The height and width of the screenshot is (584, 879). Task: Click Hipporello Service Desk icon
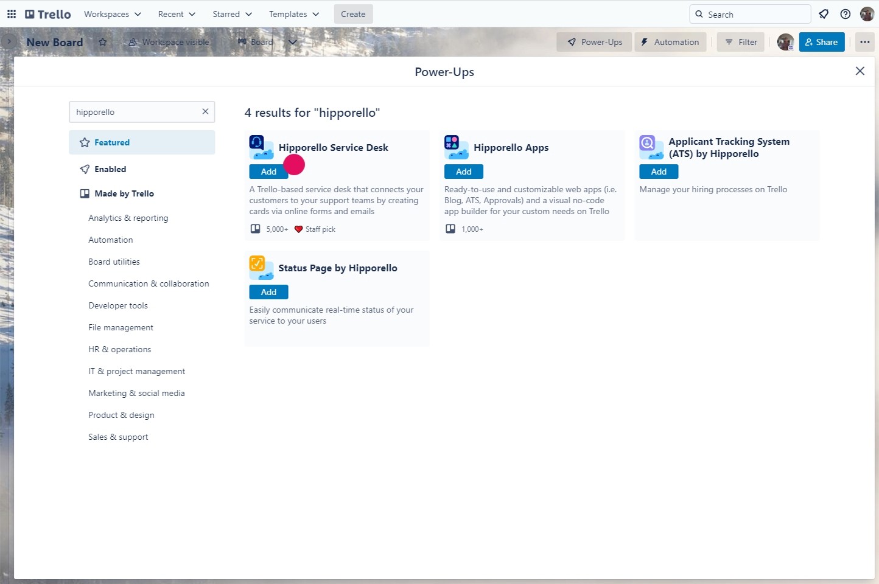[261, 147]
